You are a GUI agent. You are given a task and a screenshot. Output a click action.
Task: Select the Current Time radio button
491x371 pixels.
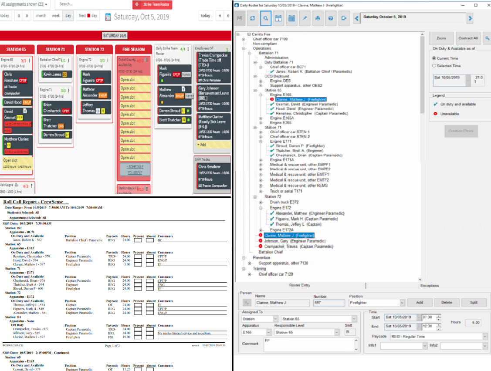tap(434, 58)
